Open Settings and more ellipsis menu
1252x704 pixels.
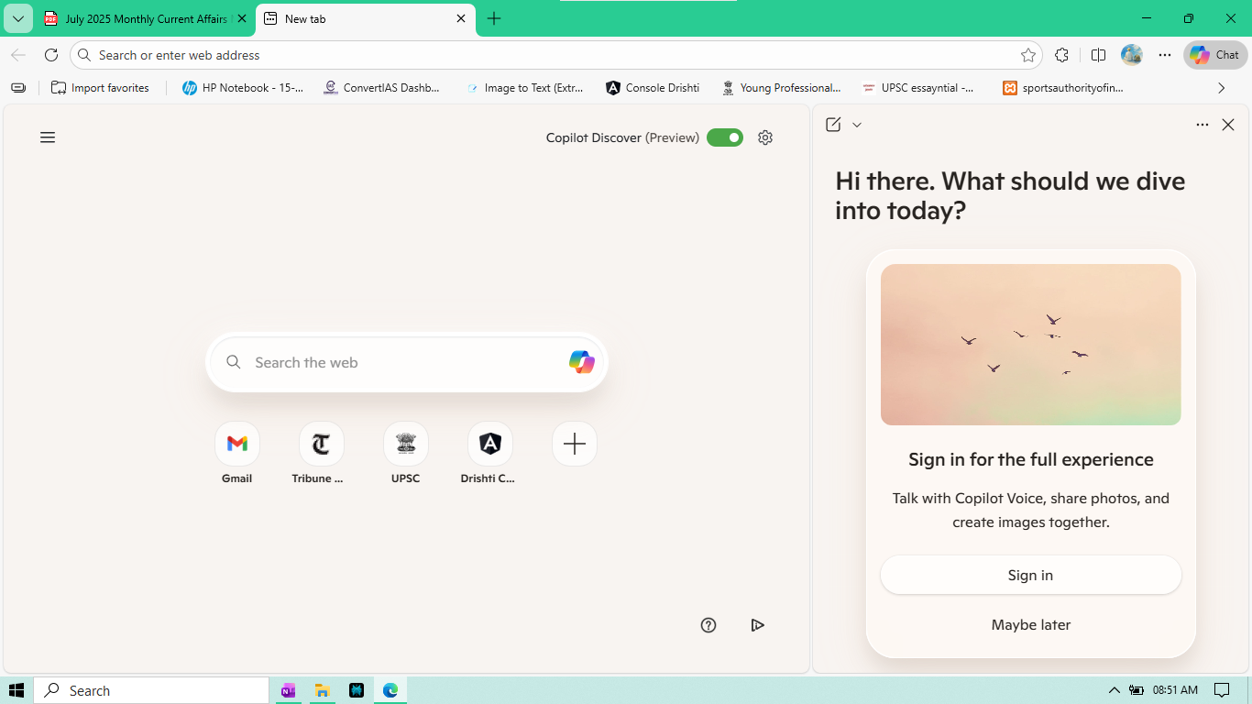coord(1165,55)
